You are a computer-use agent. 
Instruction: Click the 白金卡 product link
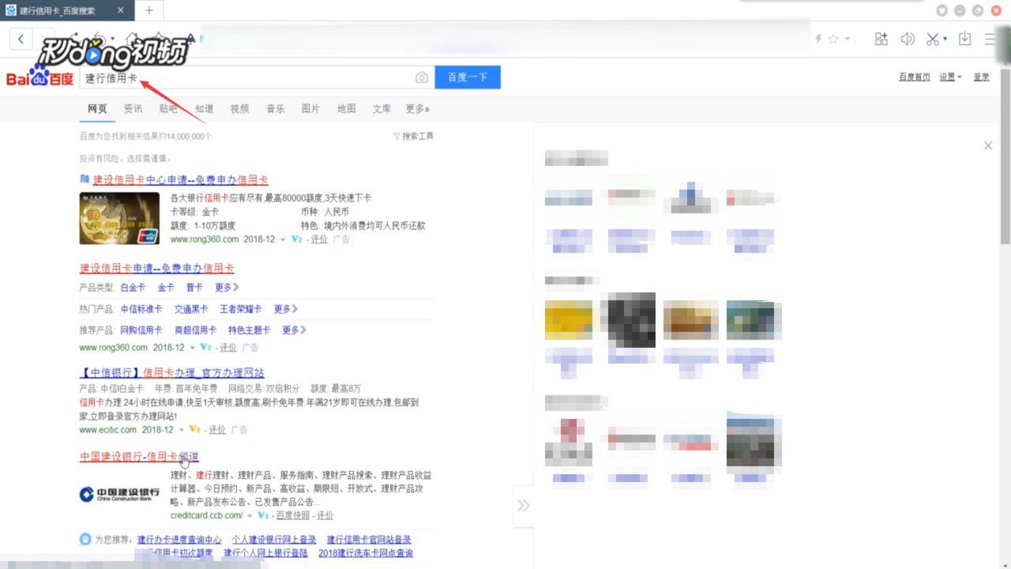coord(133,288)
